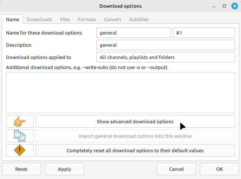Focus the options name field containing 'general'
Viewport: 241px width, 179px height.
point(133,33)
